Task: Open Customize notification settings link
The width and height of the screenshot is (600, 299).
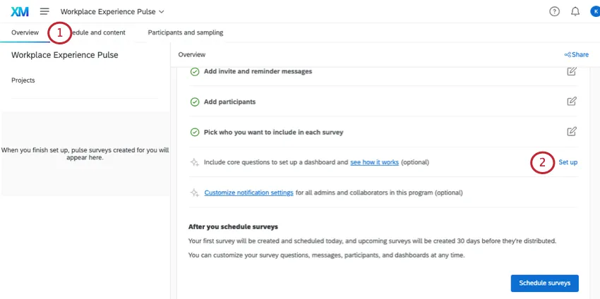Action: coord(248,193)
